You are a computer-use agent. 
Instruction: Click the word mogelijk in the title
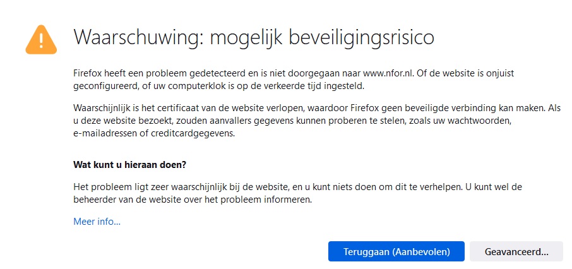[245, 37]
